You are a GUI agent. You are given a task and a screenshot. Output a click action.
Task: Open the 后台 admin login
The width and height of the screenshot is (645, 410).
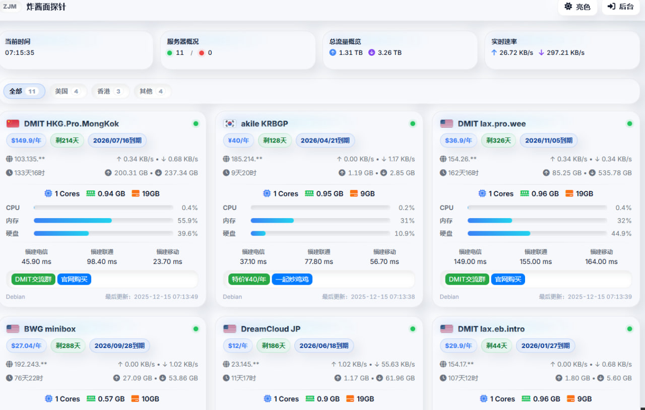point(620,7)
